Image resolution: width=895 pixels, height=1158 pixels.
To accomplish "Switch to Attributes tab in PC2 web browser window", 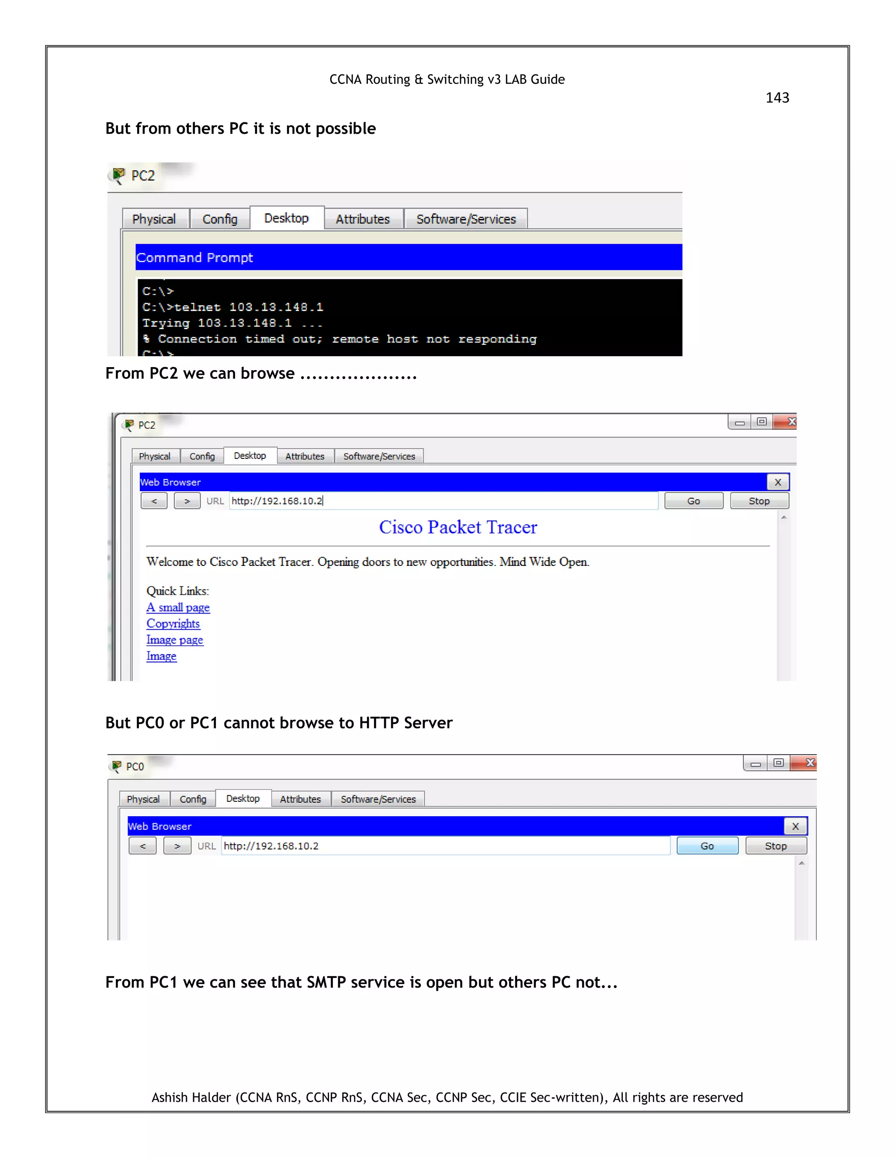I will pyautogui.click(x=305, y=456).
